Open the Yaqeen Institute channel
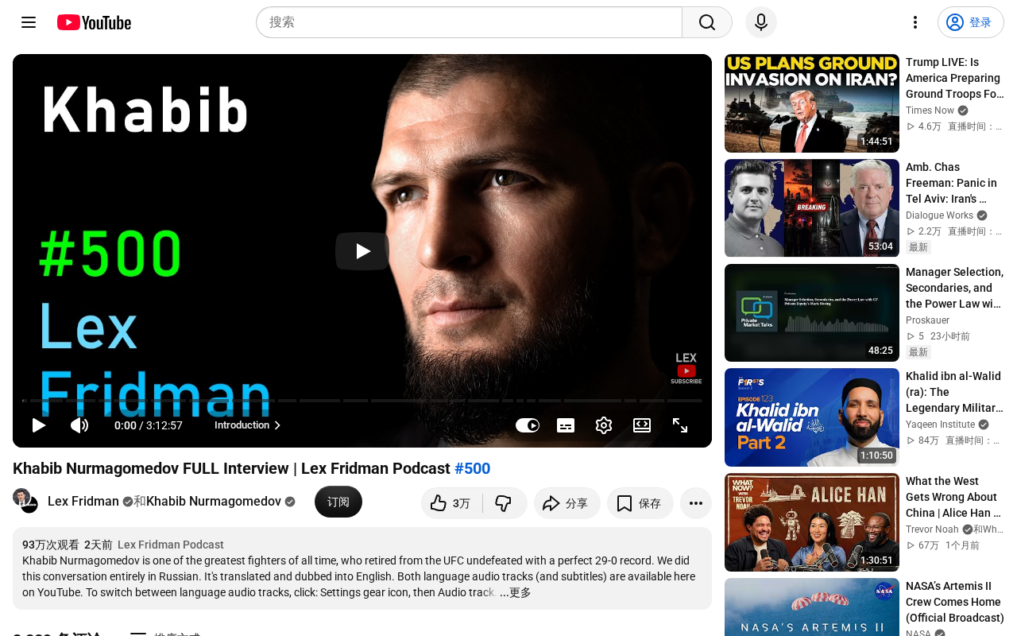 [x=940, y=425]
